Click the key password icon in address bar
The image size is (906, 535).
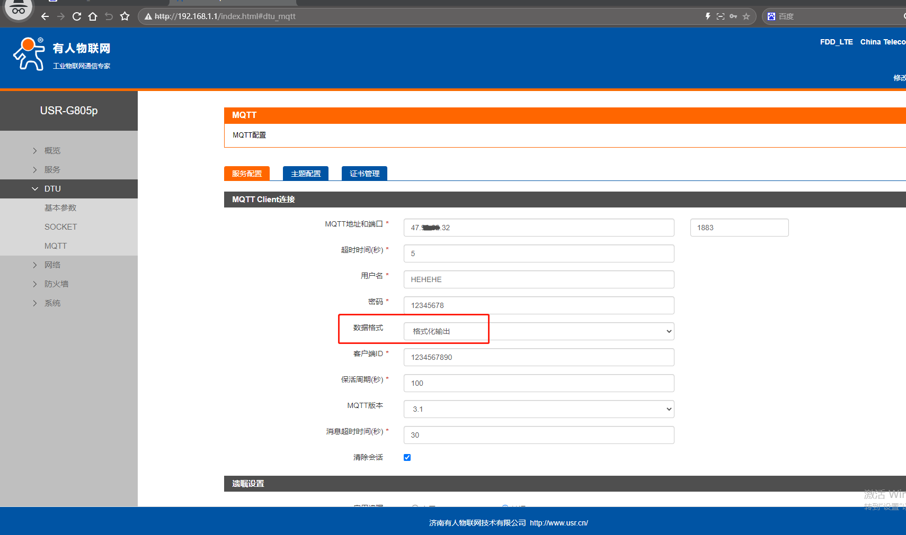pyautogui.click(x=733, y=16)
